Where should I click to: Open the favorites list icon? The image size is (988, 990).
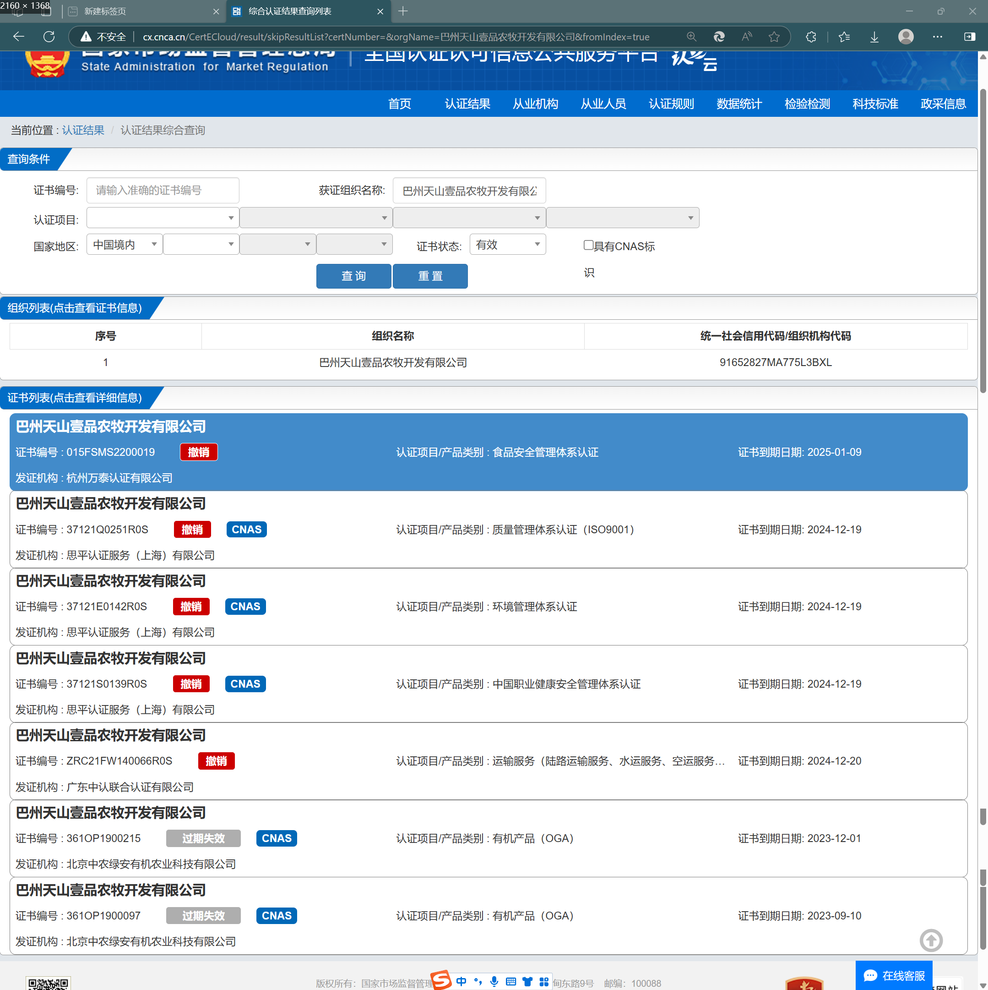coord(844,36)
